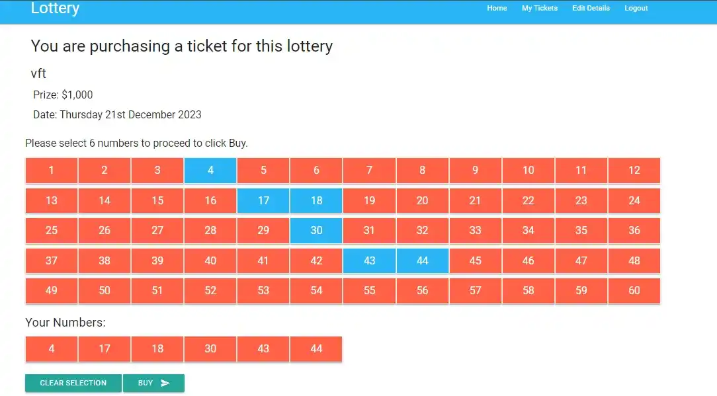Viewport: 717px width, 396px height.
Task: Click 44 under Your Numbers
Action: 316,349
